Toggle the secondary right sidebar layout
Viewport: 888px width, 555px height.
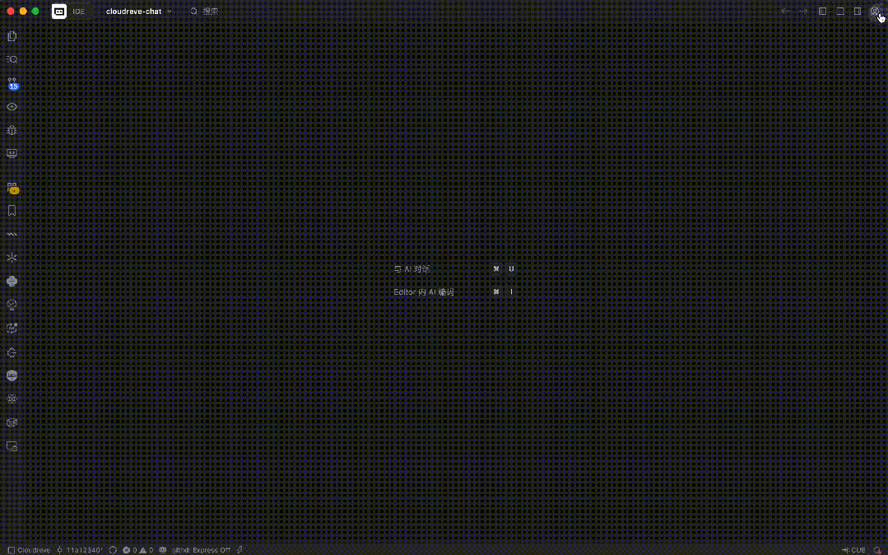pos(858,12)
